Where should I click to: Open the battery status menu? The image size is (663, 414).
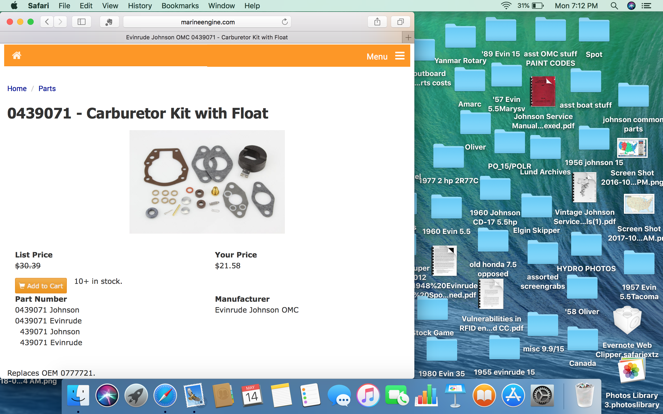click(531, 6)
